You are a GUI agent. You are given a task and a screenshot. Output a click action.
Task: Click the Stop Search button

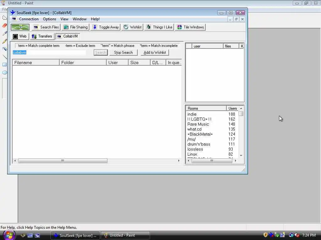pyautogui.click(x=123, y=52)
